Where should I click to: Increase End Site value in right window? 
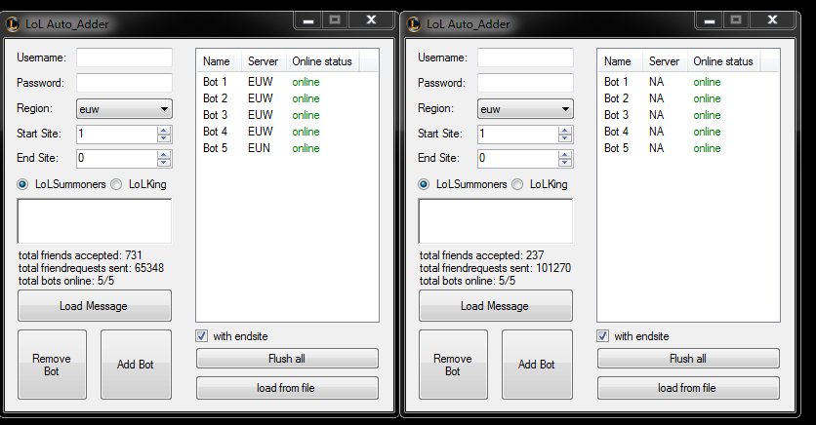click(x=565, y=154)
